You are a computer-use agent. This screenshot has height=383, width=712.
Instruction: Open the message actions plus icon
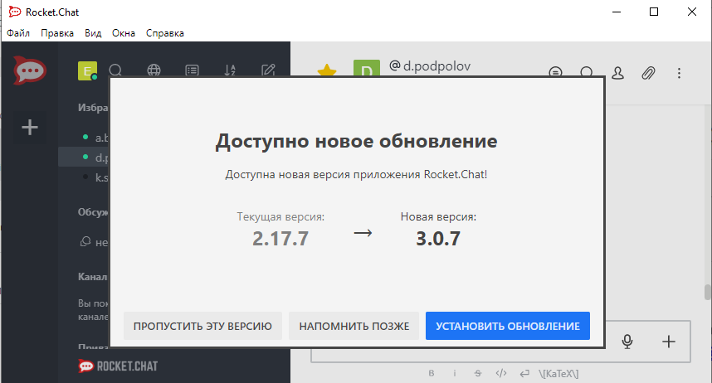(668, 342)
